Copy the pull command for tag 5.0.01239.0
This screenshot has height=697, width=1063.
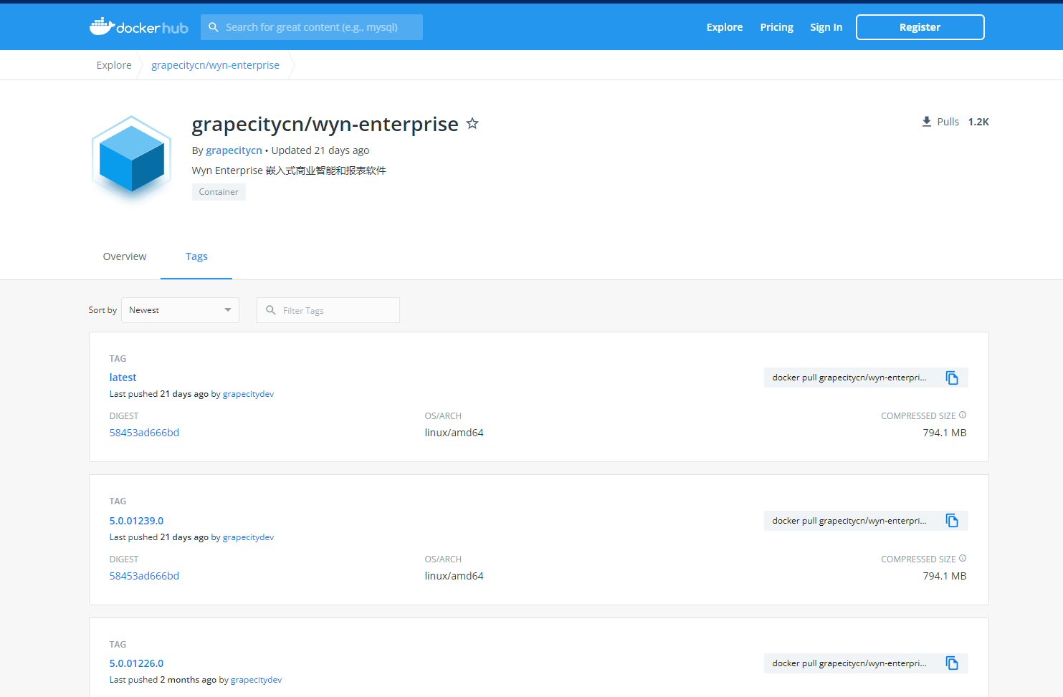[952, 521]
